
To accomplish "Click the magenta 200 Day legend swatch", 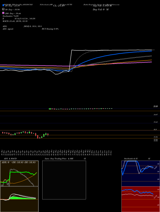I will pos(4,13).
